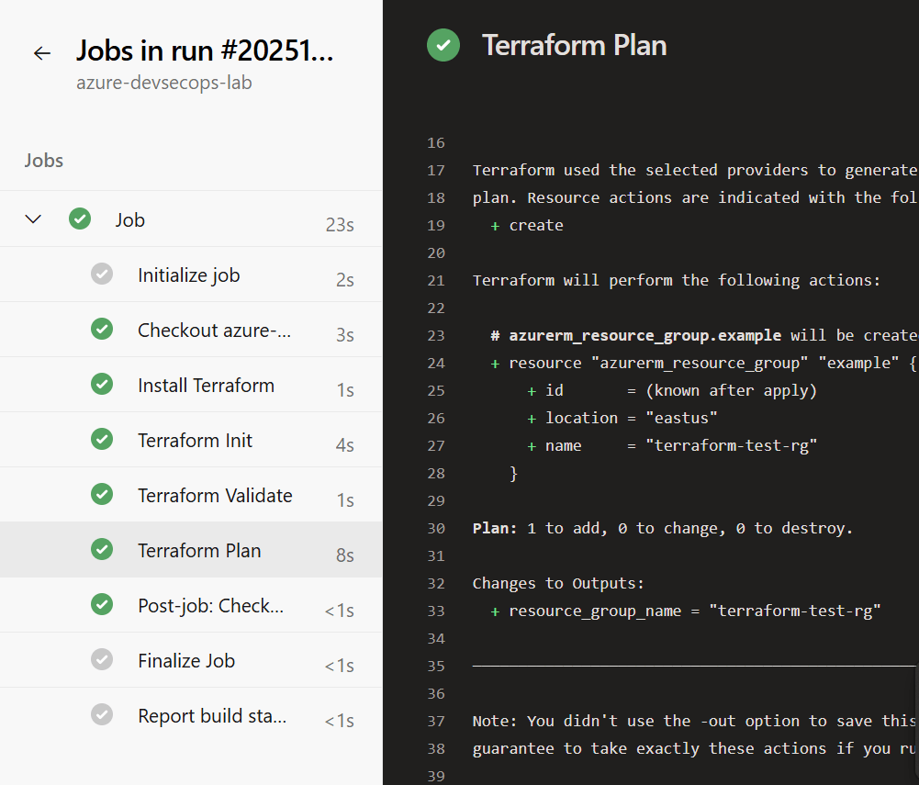Click the green success icon beside Job
This screenshot has width=919, height=785.
coord(80,219)
